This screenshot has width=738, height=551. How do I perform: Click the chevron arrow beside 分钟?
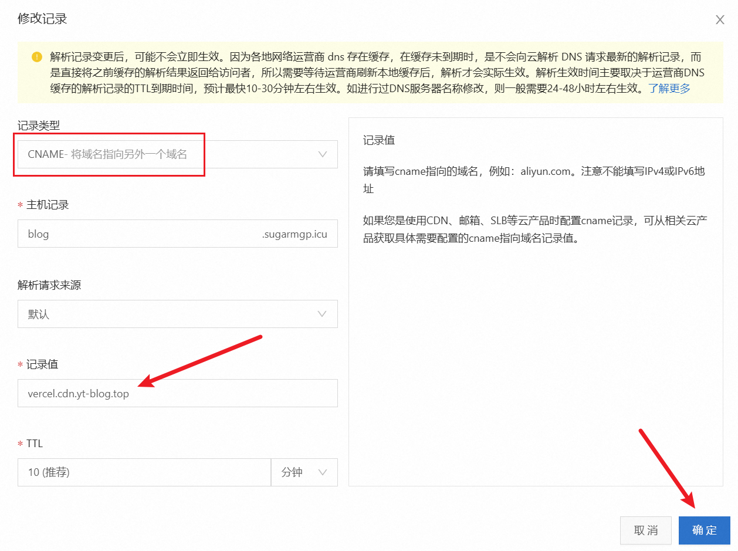[322, 472]
